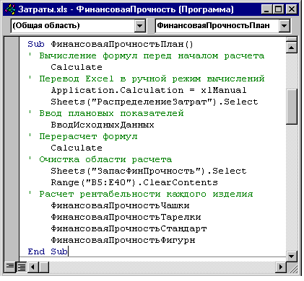Click the line Range("B5:E40").ClearContents
The height and width of the screenshot is (281, 304).
tap(134, 182)
